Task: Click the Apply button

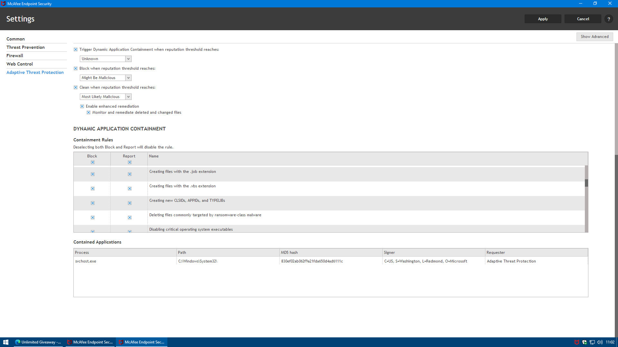Action: pyautogui.click(x=543, y=19)
